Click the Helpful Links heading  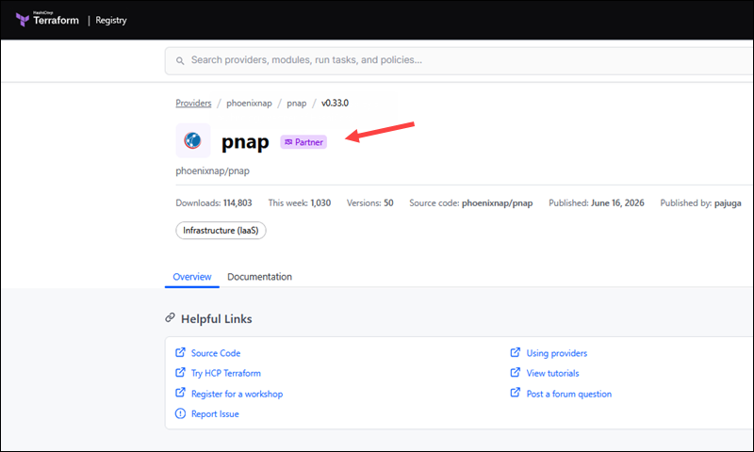(217, 319)
